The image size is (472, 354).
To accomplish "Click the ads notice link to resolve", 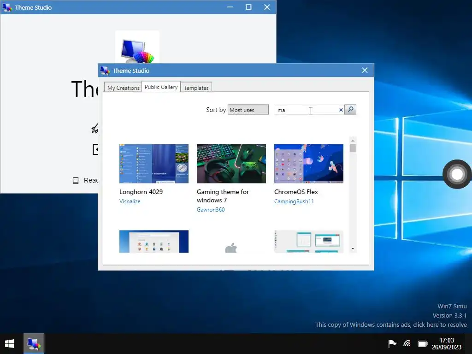I will coord(391,325).
